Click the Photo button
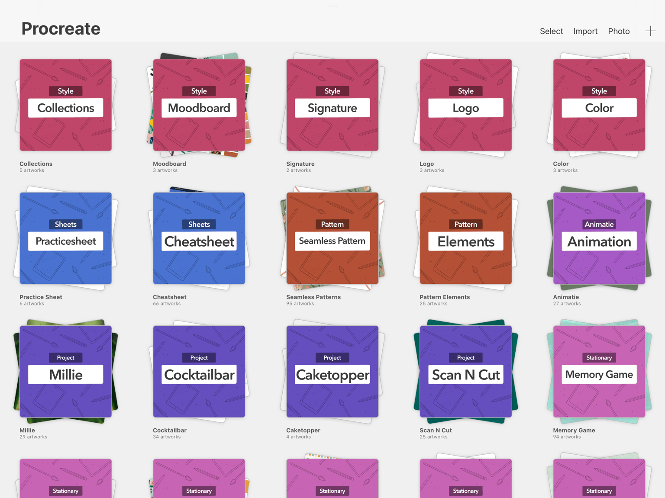The width and height of the screenshot is (665, 498). [619, 31]
